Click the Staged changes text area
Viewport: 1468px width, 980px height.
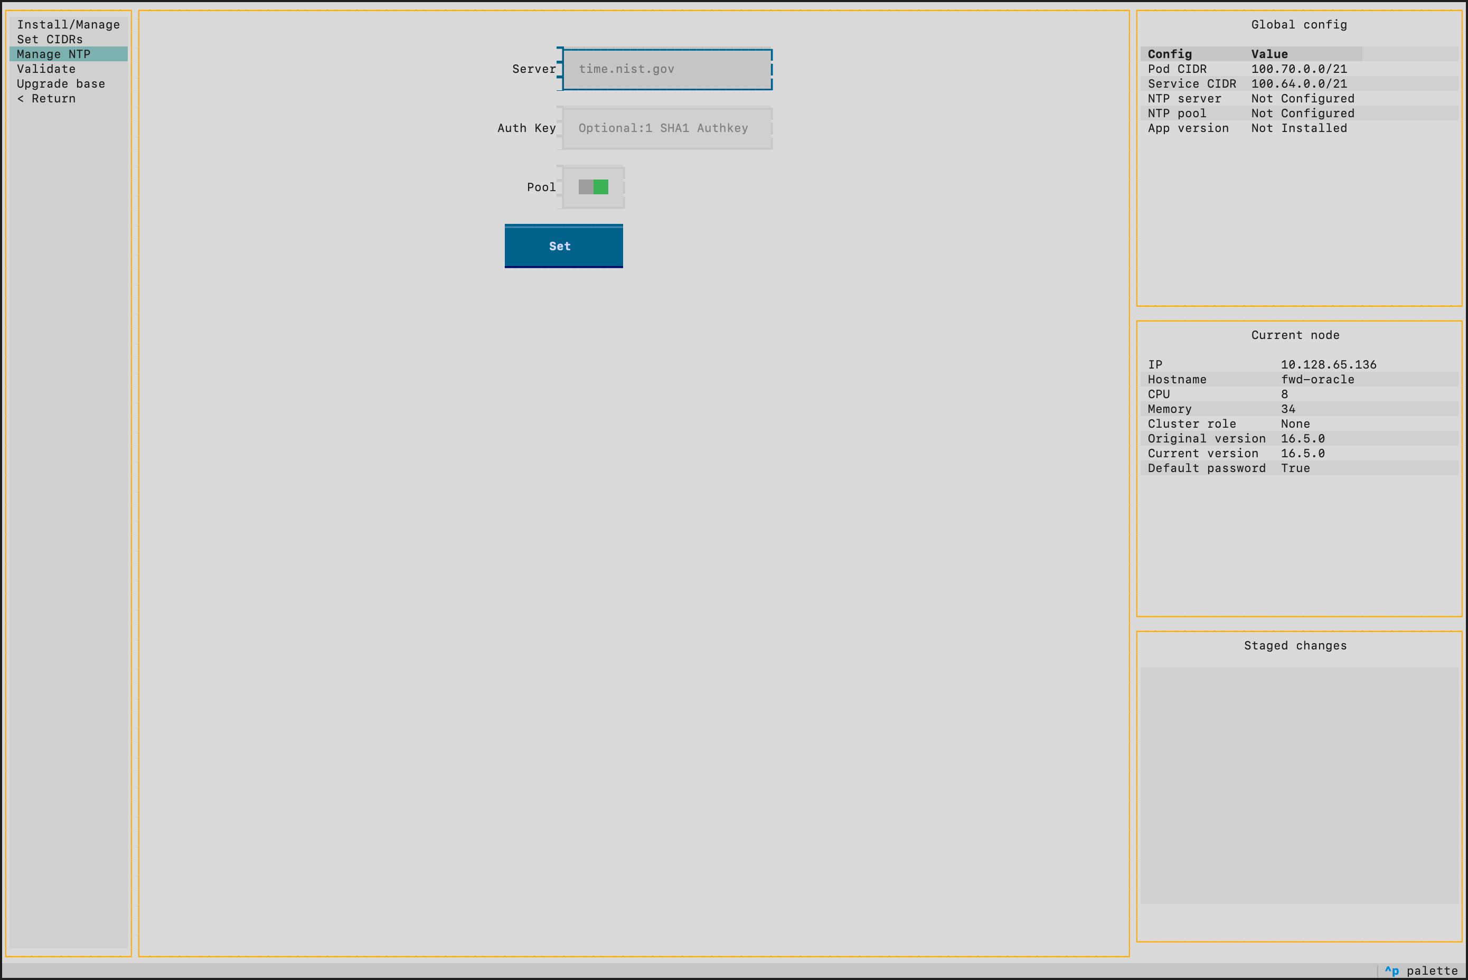click(x=1298, y=786)
